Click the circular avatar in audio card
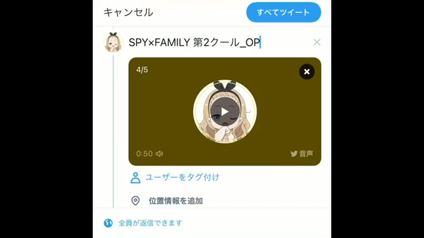The height and width of the screenshot is (238, 424). (x=225, y=112)
